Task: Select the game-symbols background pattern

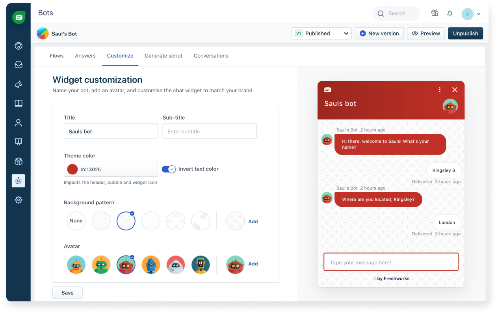Action: tap(176, 221)
